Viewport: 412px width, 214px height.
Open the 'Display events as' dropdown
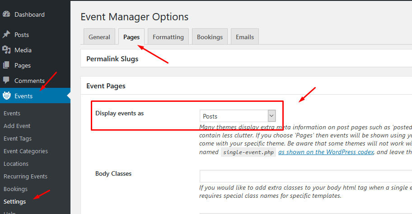238,116
